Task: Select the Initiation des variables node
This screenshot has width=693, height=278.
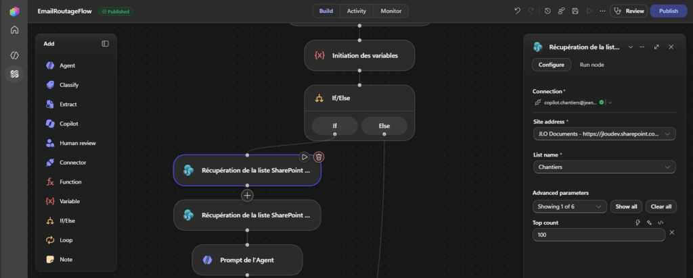Action: point(359,55)
